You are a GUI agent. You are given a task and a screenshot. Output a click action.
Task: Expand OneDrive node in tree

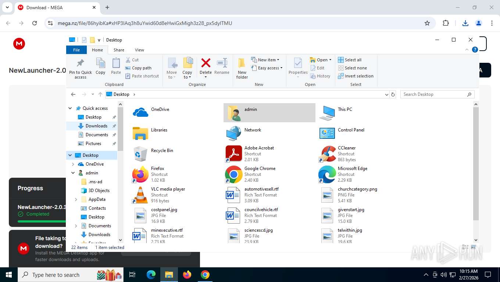(x=73, y=164)
